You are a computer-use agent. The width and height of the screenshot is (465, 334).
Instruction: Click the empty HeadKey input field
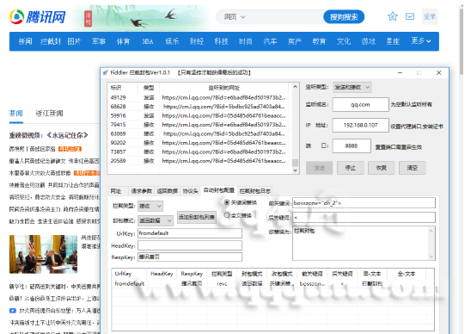tap(190, 245)
